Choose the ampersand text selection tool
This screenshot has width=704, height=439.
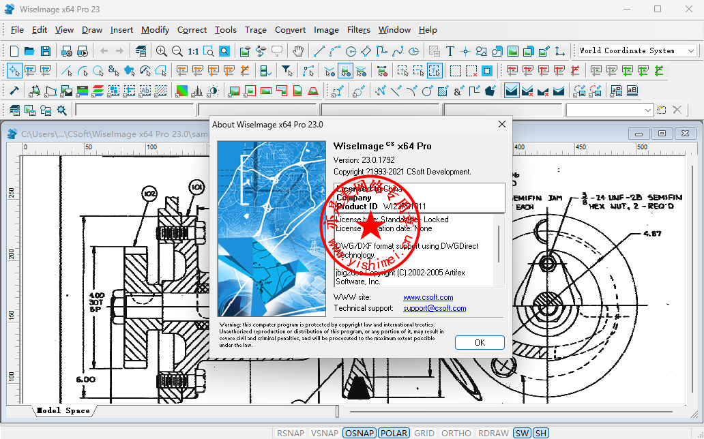(114, 70)
